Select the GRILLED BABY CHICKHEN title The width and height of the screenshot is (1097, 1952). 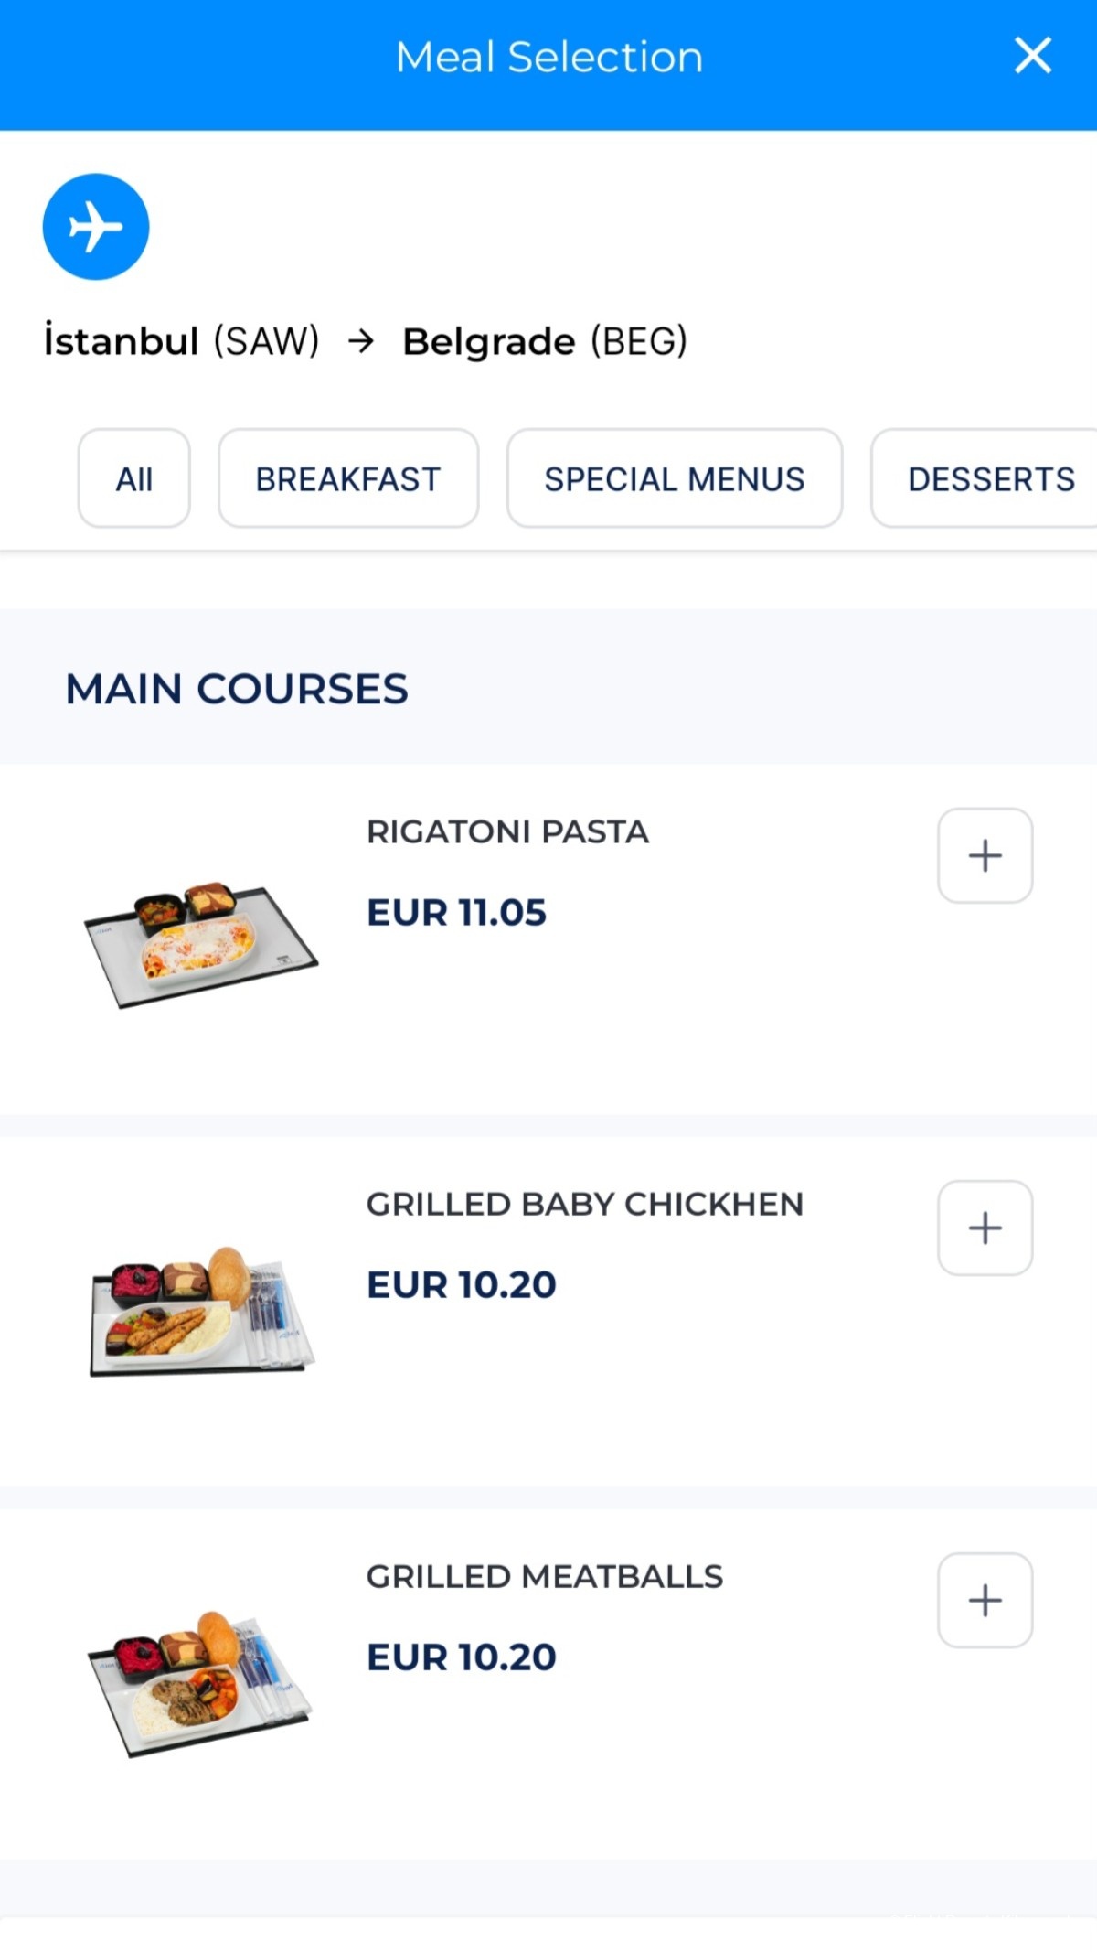tap(584, 1204)
